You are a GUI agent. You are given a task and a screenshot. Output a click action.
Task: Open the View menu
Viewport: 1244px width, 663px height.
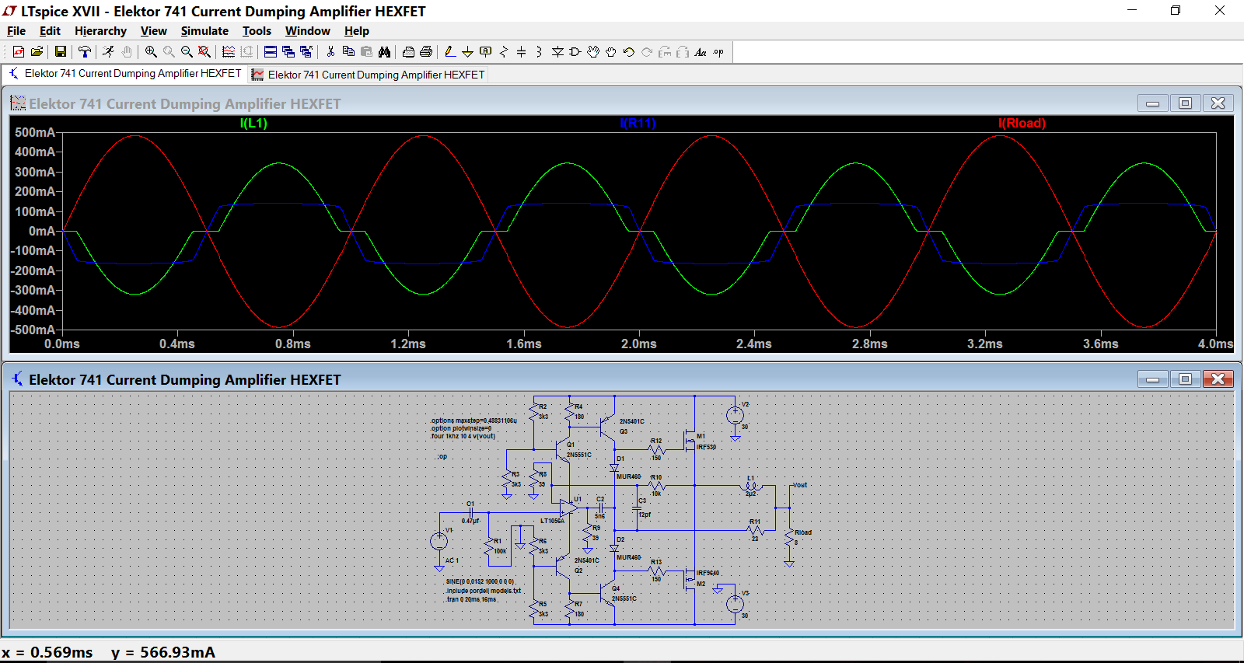point(153,31)
